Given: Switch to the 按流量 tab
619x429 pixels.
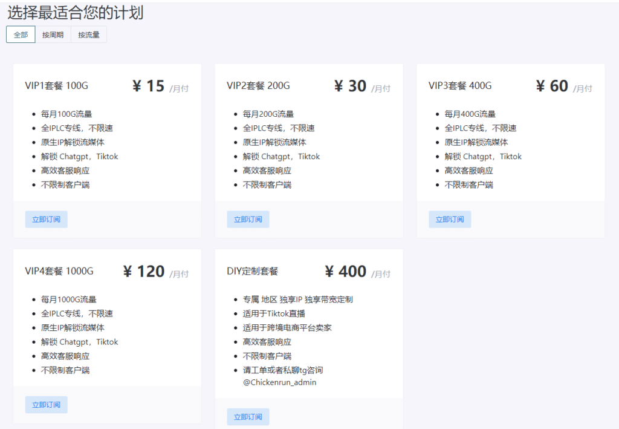Looking at the screenshot, I should pyautogui.click(x=89, y=35).
